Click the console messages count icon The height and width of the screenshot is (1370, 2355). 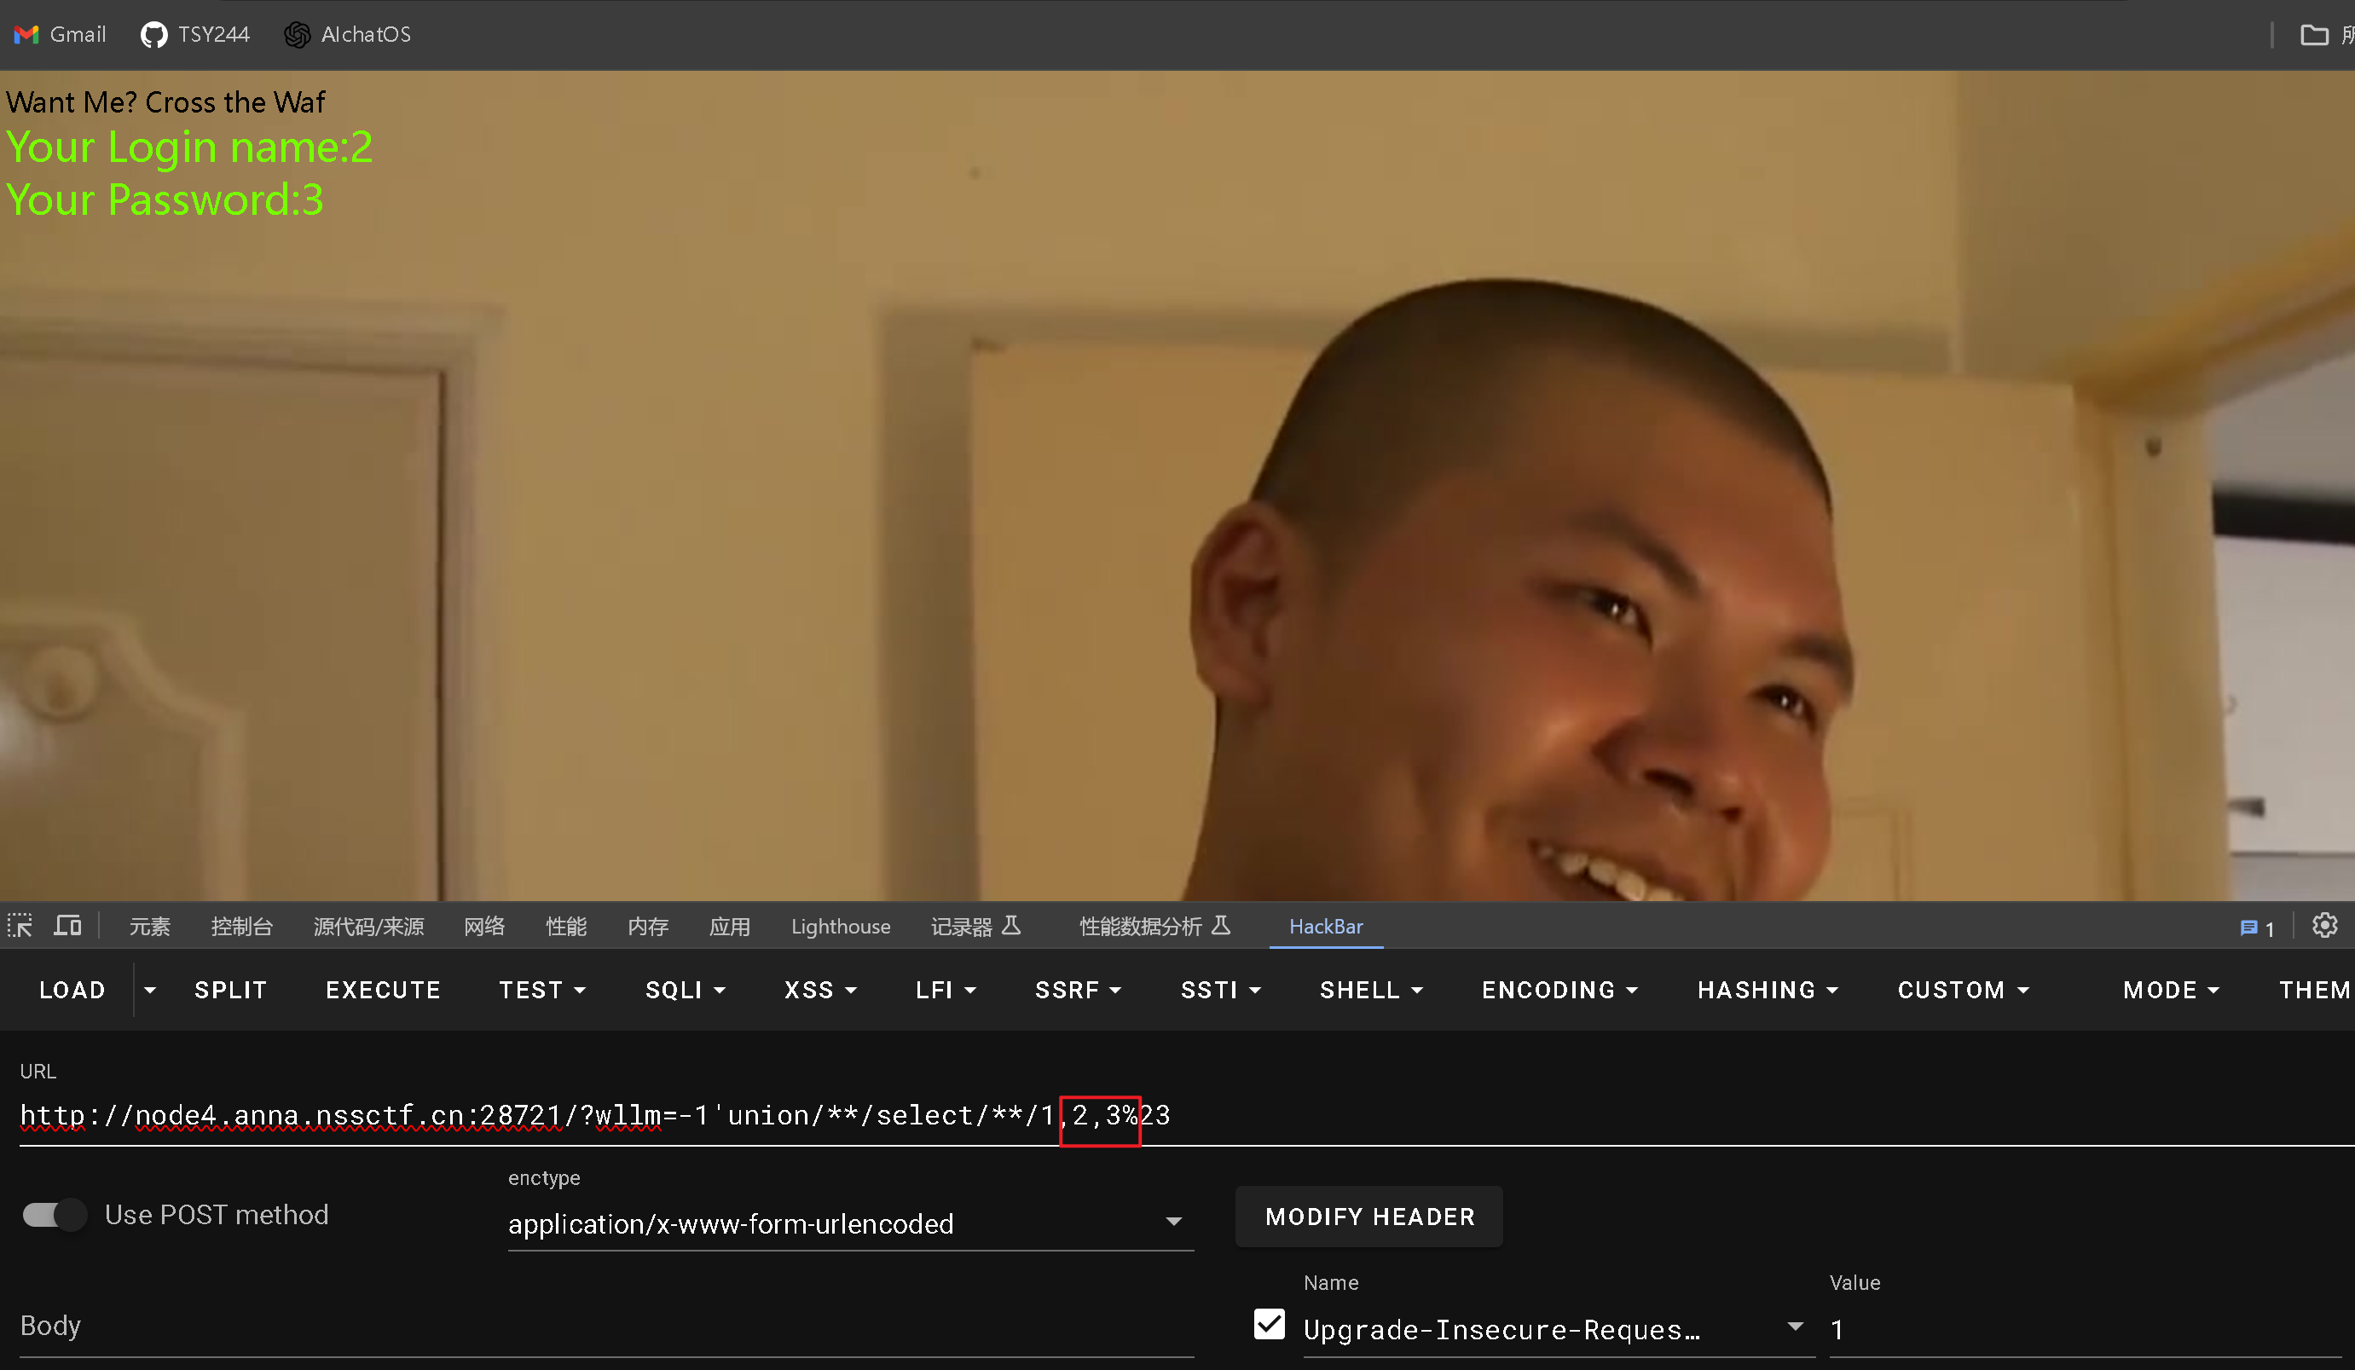(2256, 928)
